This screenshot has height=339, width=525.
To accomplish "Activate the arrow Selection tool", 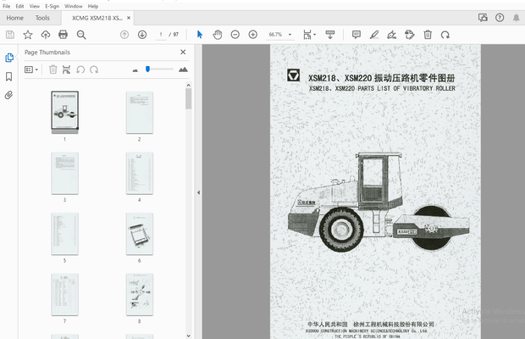I will point(200,35).
